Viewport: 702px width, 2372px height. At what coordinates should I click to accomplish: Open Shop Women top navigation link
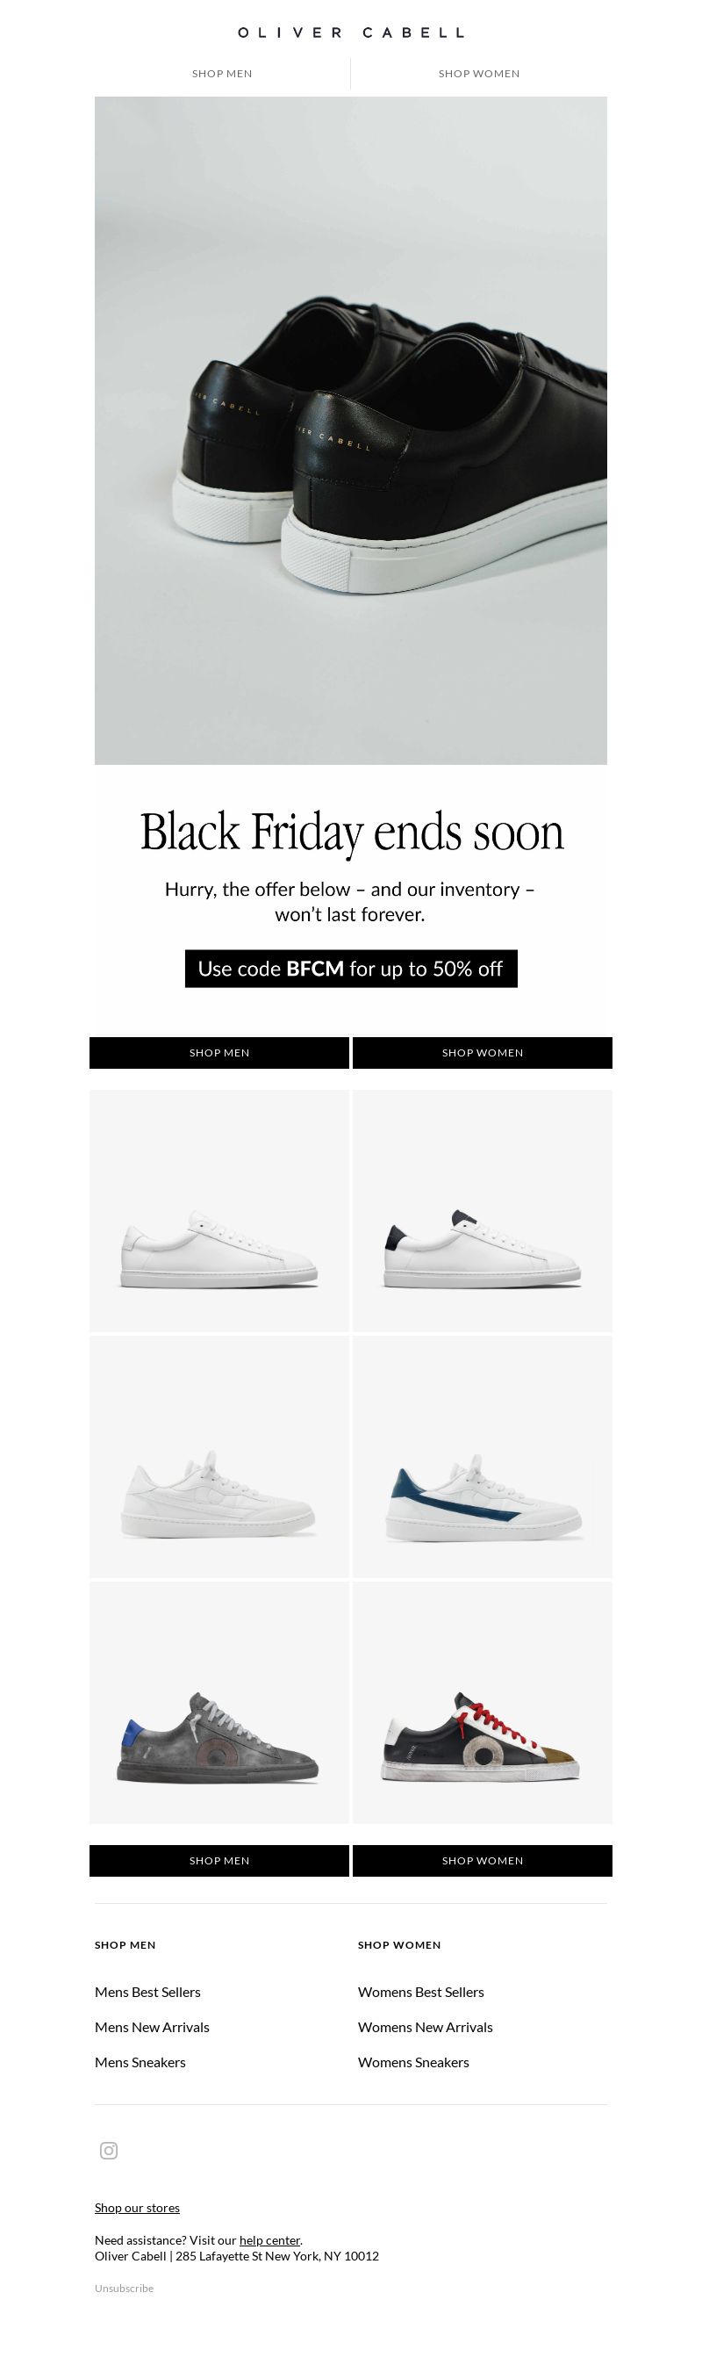coord(478,74)
